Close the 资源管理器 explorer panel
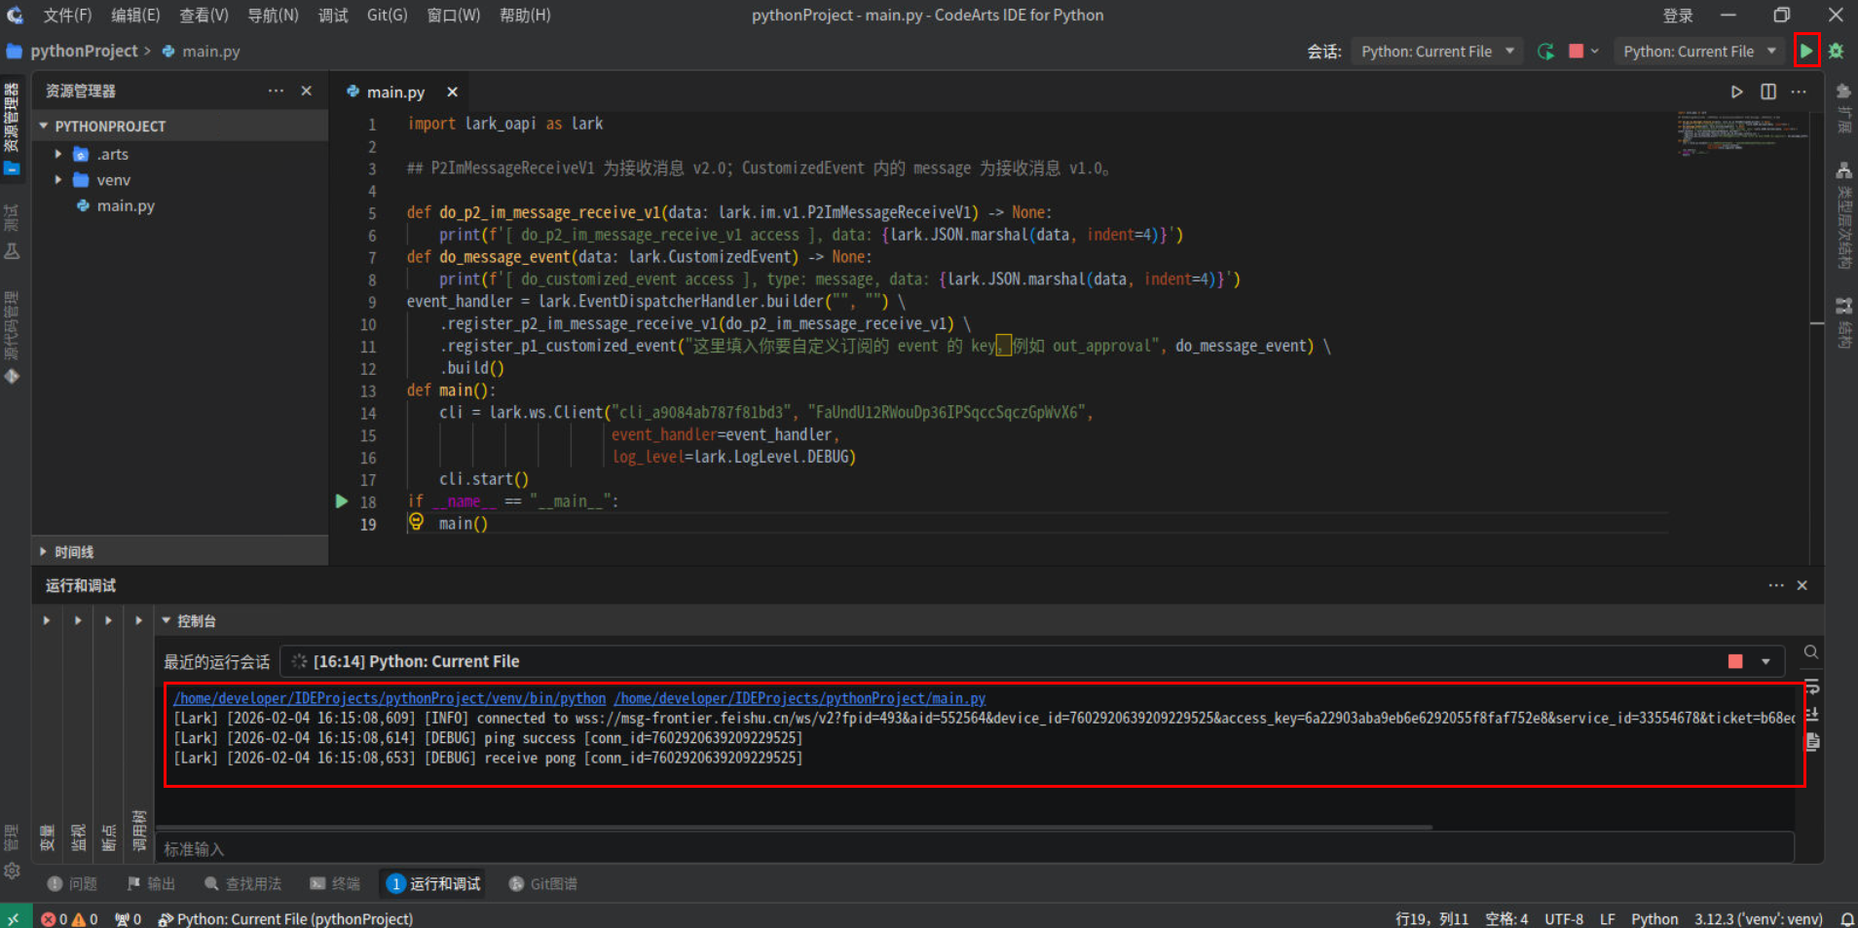 pos(307,91)
